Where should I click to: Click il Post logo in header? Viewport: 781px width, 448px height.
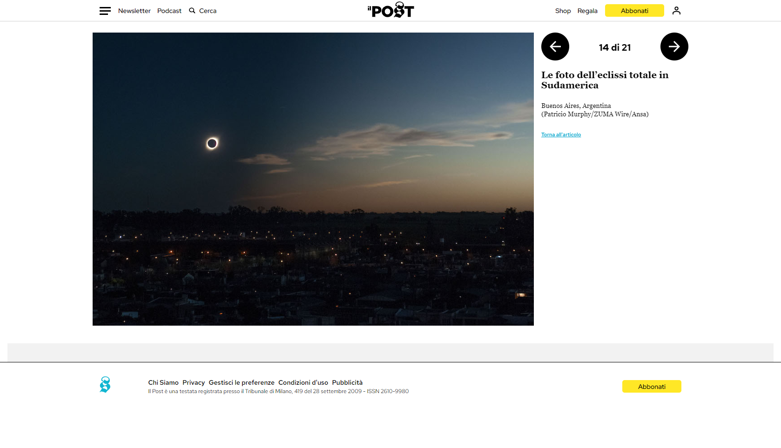(390, 10)
